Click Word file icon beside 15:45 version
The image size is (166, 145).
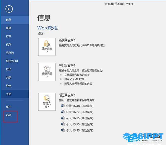(63, 130)
